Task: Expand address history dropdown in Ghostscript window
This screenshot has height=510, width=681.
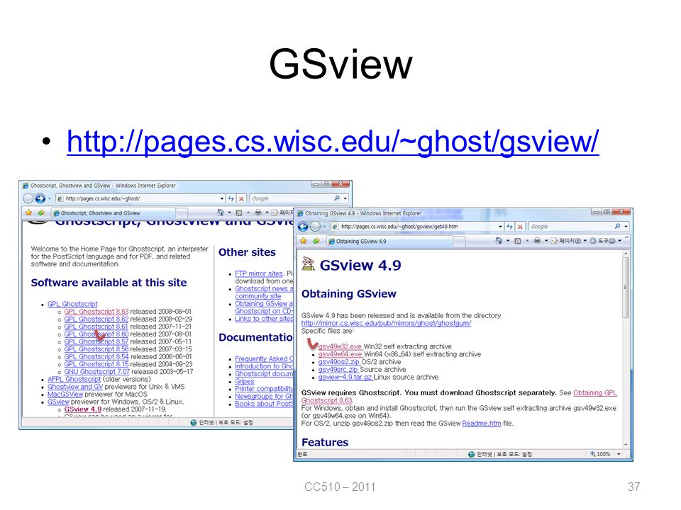Action: pos(222,198)
